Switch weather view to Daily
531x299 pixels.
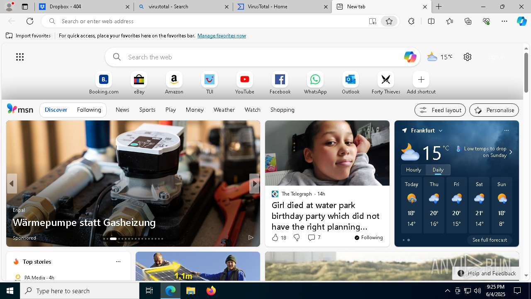coord(438,170)
